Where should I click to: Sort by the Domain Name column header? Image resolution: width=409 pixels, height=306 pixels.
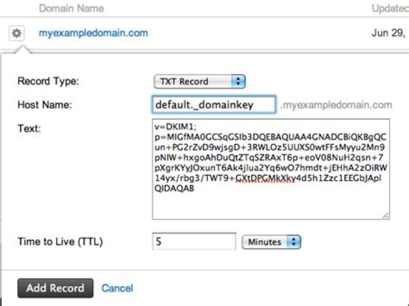pos(71,9)
